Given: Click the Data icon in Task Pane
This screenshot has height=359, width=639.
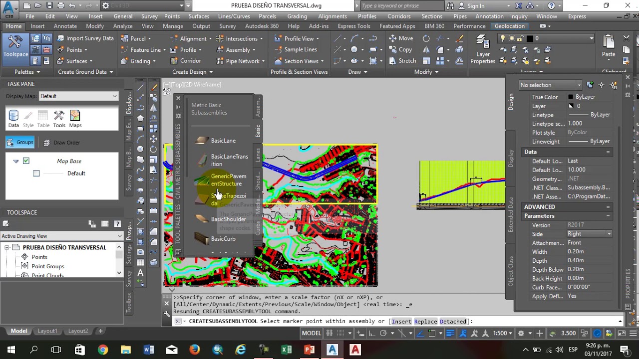Looking at the screenshot, I should (x=13, y=119).
